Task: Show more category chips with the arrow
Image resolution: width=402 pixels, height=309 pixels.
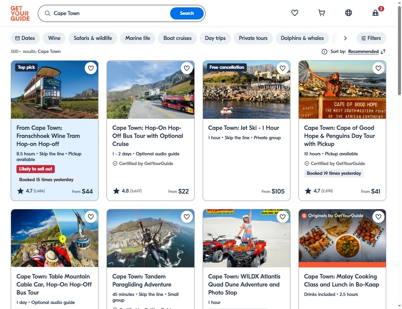Action: click(x=345, y=38)
